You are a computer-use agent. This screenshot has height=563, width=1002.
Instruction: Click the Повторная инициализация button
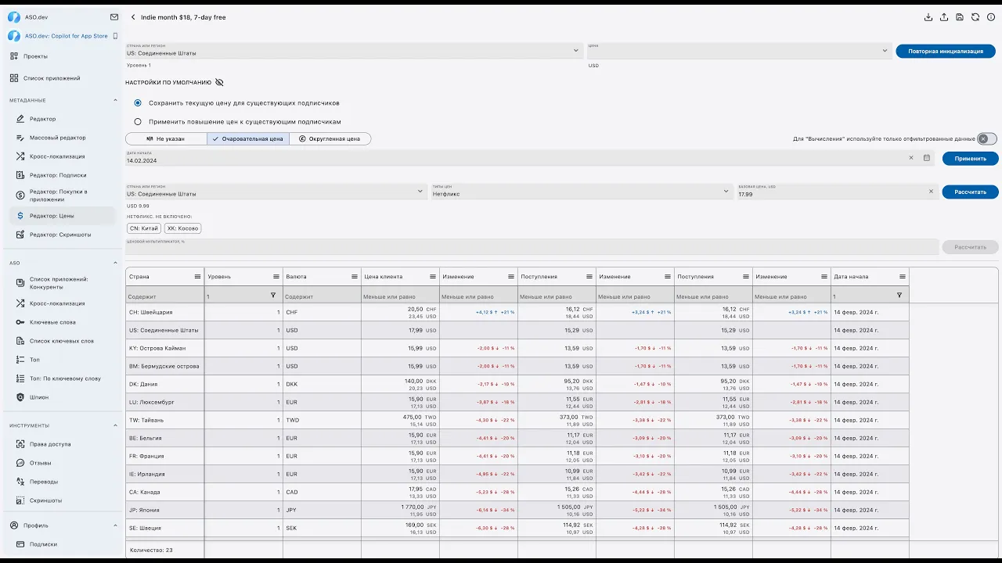point(946,51)
